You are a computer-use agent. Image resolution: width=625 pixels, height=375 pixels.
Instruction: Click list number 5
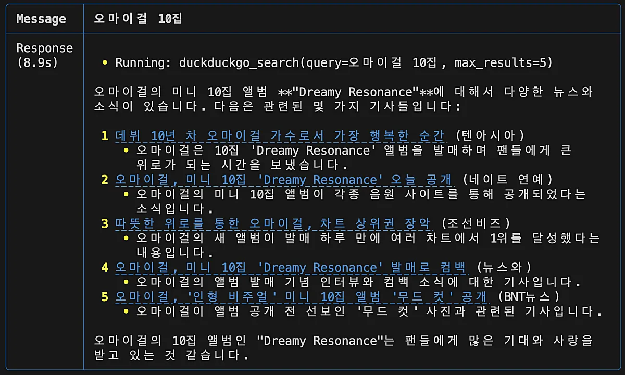point(105,297)
